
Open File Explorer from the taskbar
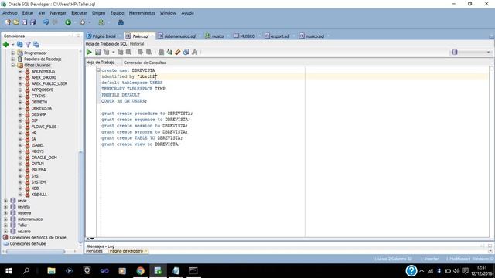point(52,271)
